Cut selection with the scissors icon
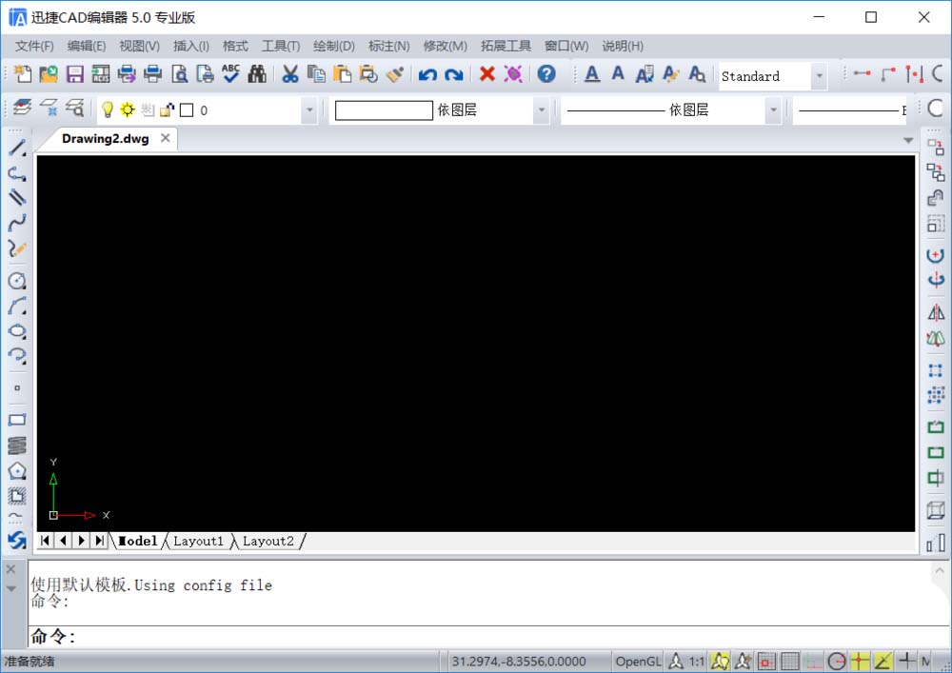Screen dimensions: 952x673 tap(290, 74)
